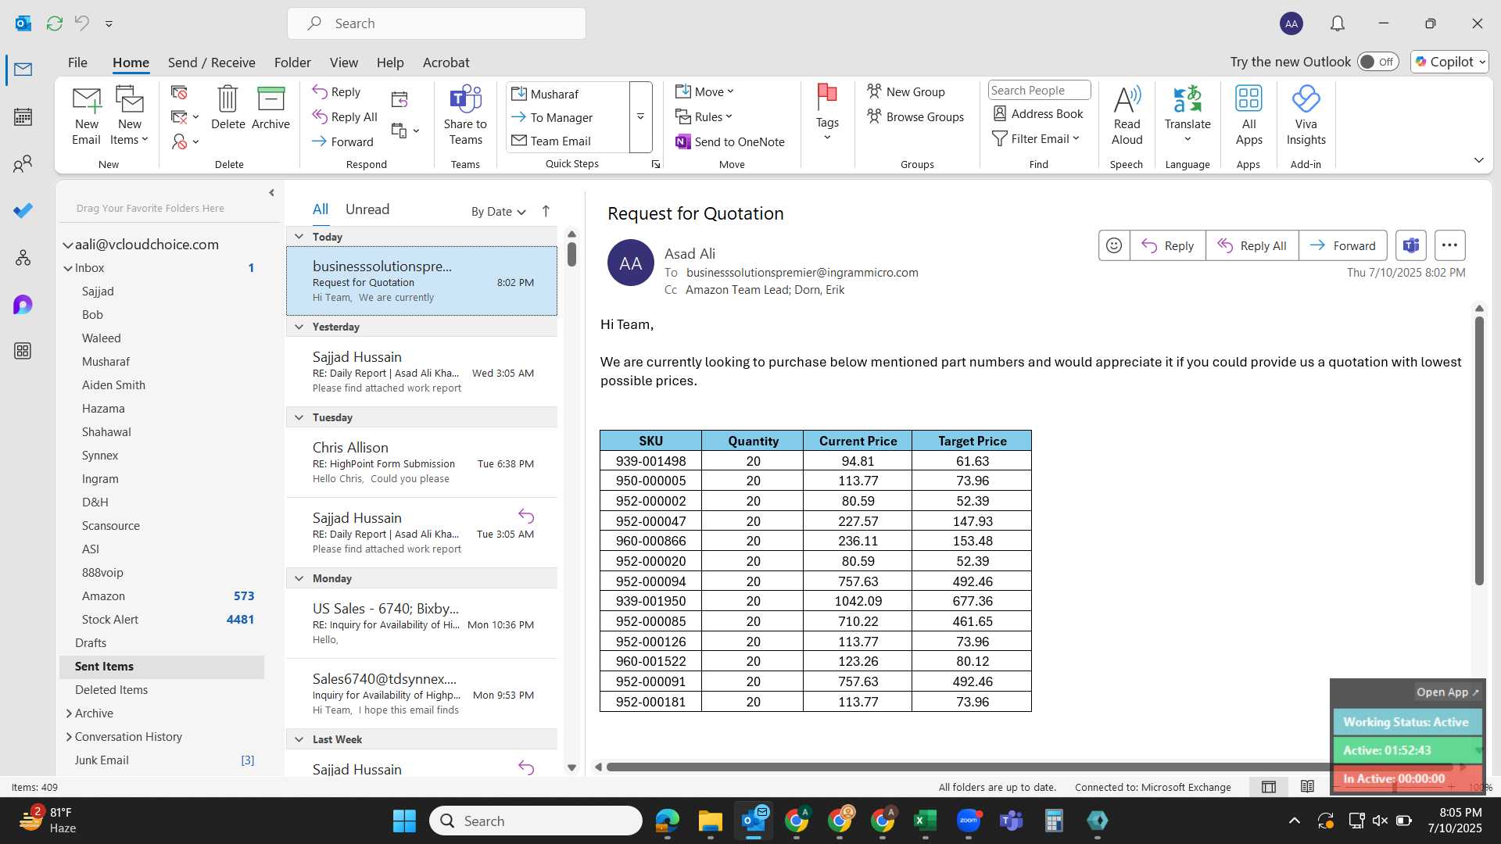Open the Rules dropdown
Screen dimensions: 1501x844
click(x=704, y=116)
